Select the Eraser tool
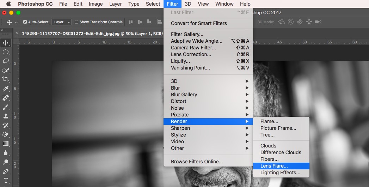This screenshot has height=187, width=369. coord(6,134)
